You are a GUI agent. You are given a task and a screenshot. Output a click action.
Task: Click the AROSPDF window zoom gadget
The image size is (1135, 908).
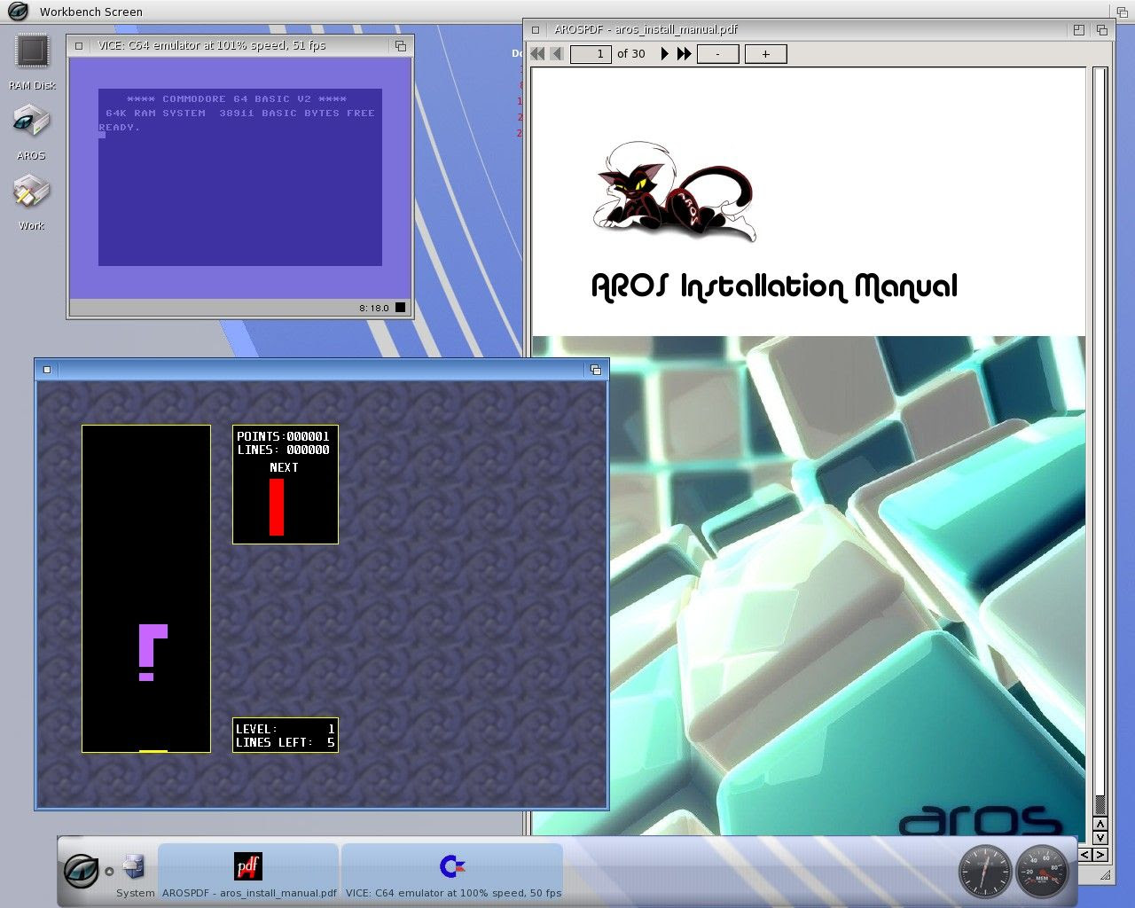1079,29
